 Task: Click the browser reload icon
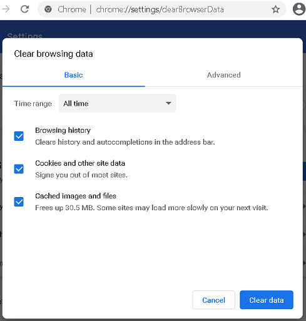click(25, 9)
